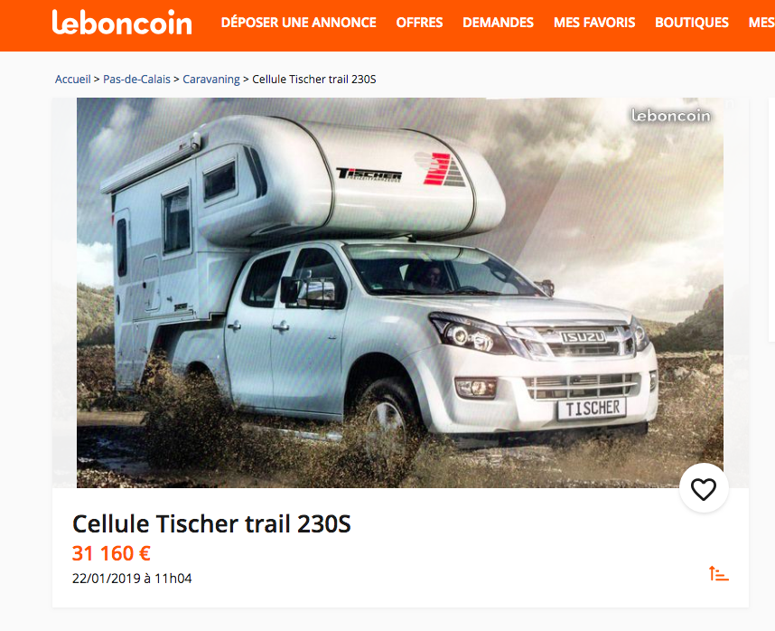Click the leboncoin logo
The image size is (775, 631).
click(122, 23)
